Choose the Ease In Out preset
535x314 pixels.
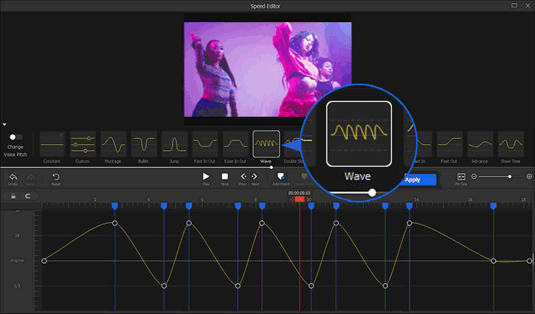tap(235, 144)
